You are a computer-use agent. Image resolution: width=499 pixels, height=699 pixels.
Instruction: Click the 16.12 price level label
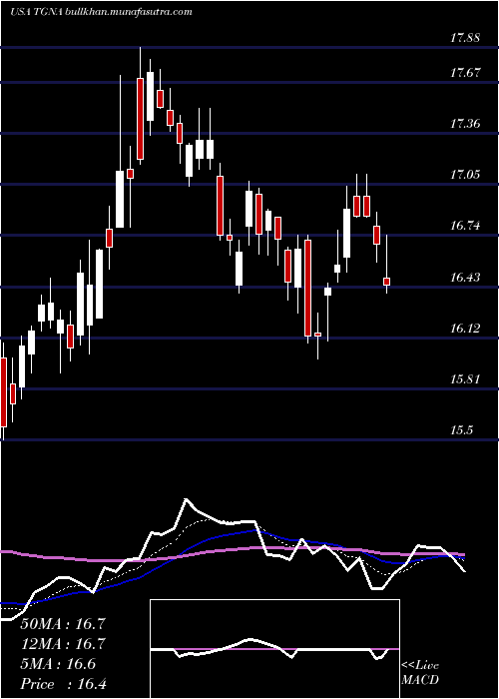465,329
